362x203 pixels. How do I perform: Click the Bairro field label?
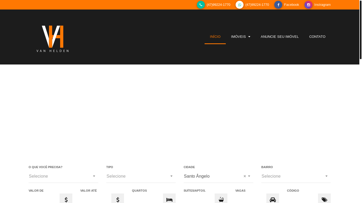pyautogui.click(x=267, y=167)
